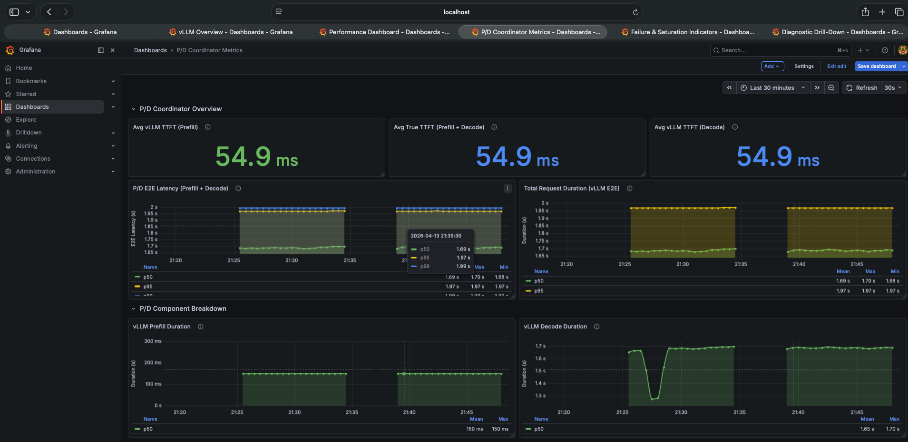Toggle p50 series in Total Request Duration legend
The width and height of the screenshot is (908, 442).
539,281
